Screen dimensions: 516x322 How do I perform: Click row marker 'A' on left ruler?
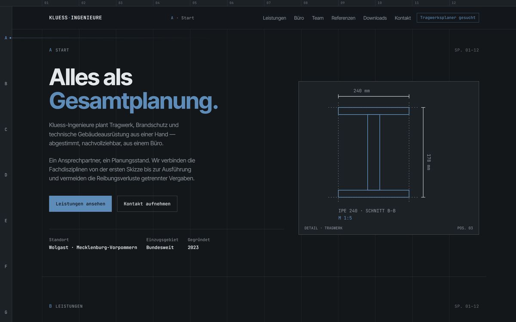coord(6,38)
